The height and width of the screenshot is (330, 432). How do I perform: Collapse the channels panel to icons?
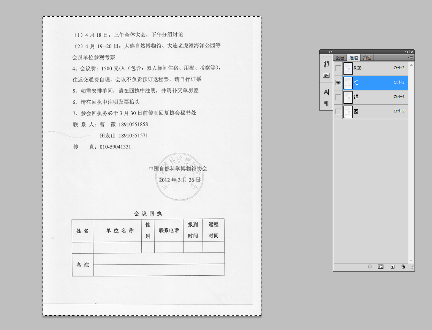(x=407, y=52)
